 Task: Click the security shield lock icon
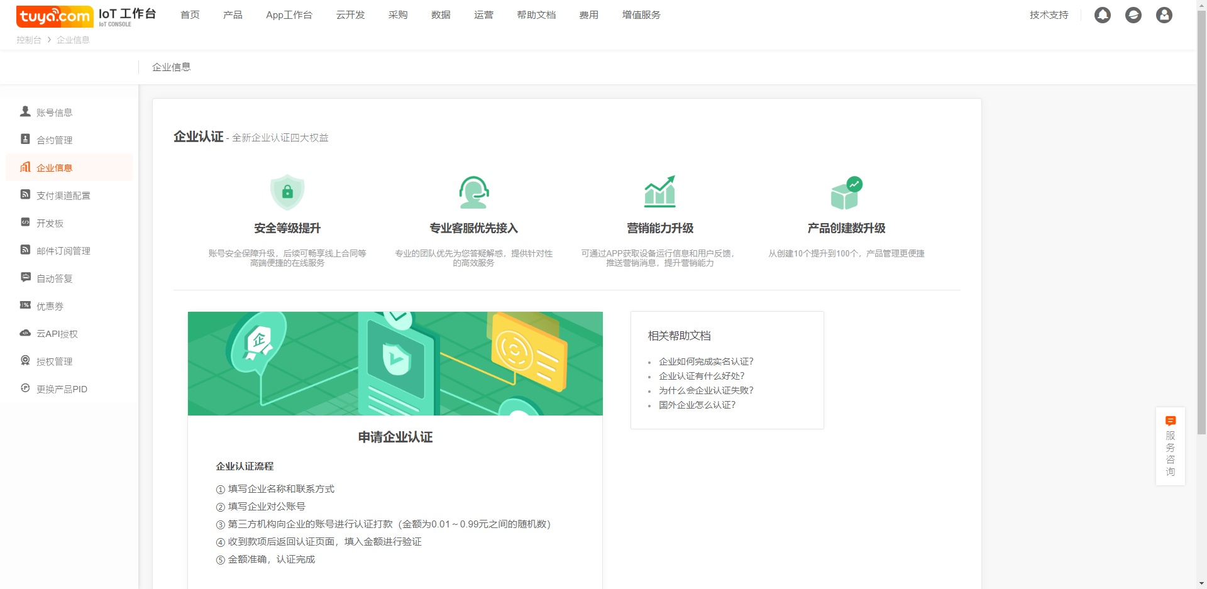tap(287, 192)
